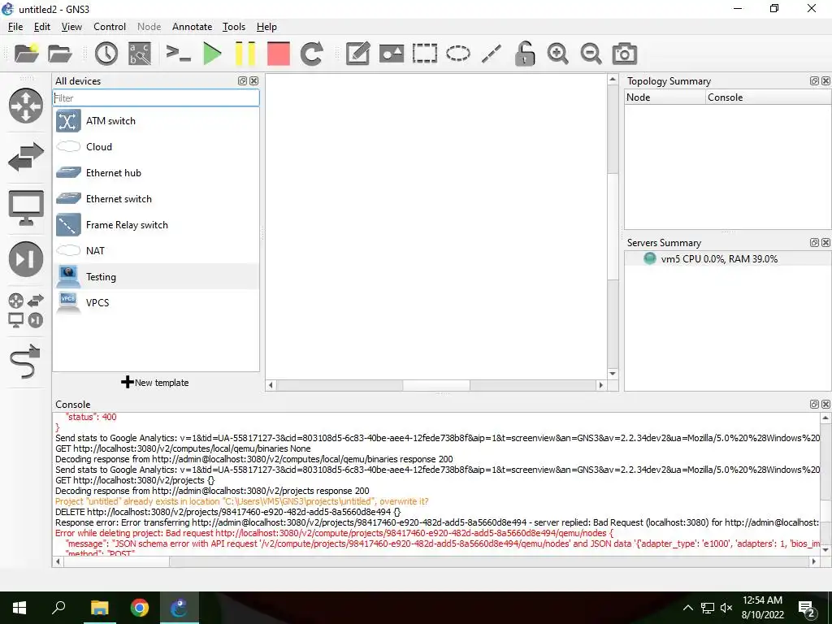This screenshot has width=832, height=624.
Task: Float the Servers Summary panel
Action: pos(814,242)
